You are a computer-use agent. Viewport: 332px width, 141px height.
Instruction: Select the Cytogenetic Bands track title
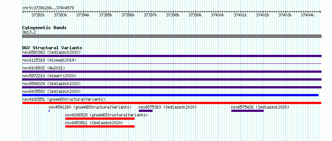pyautogui.click(x=44, y=28)
